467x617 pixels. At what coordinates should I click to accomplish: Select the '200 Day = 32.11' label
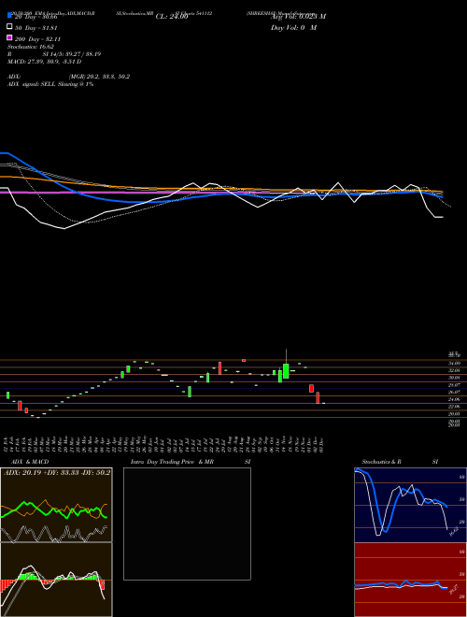tap(37, 39)
